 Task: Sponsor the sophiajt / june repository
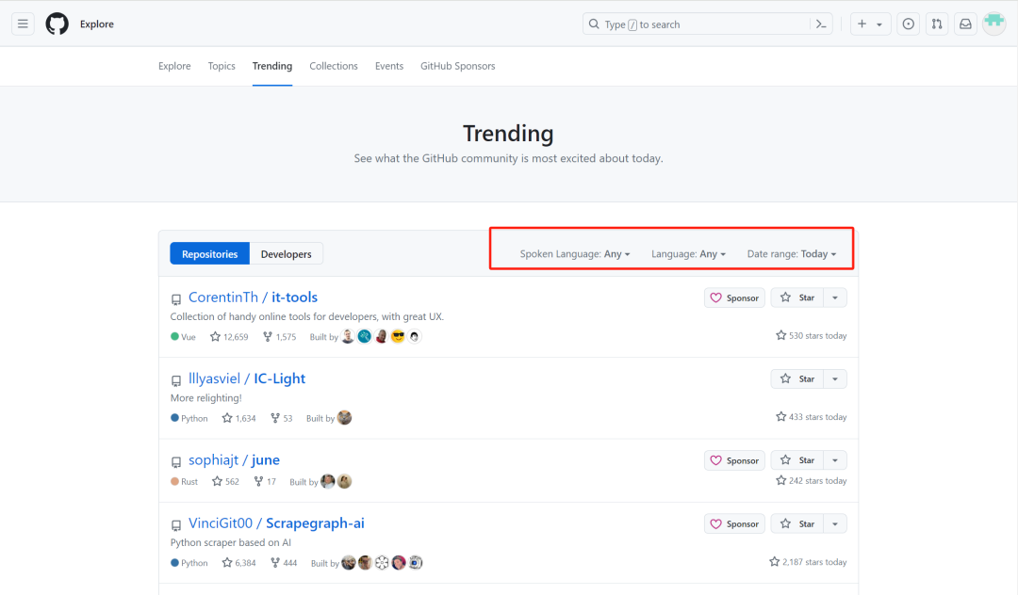(734, 460)
